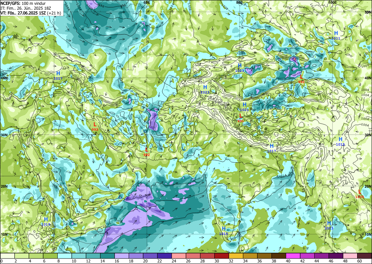This screenshot has width=372, height=264.
Task: Select the 'H 1021' high pressure marker
Action: pos(244,106)
